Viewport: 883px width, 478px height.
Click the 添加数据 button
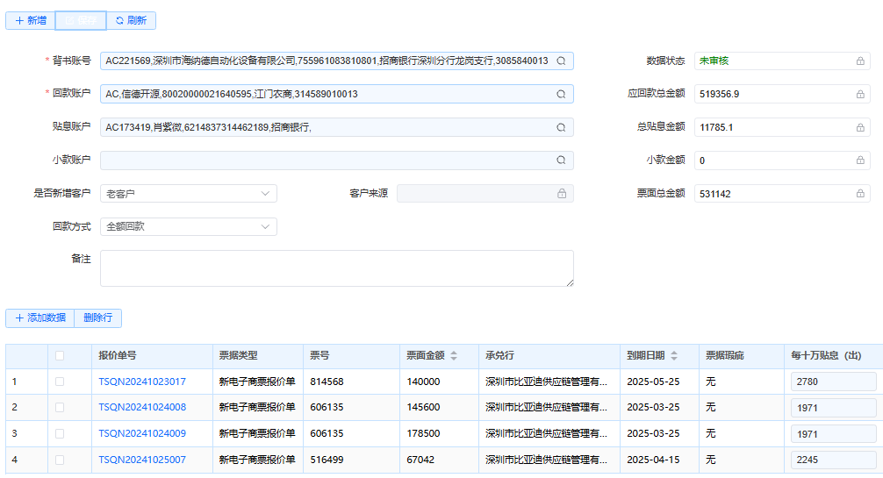40,318
